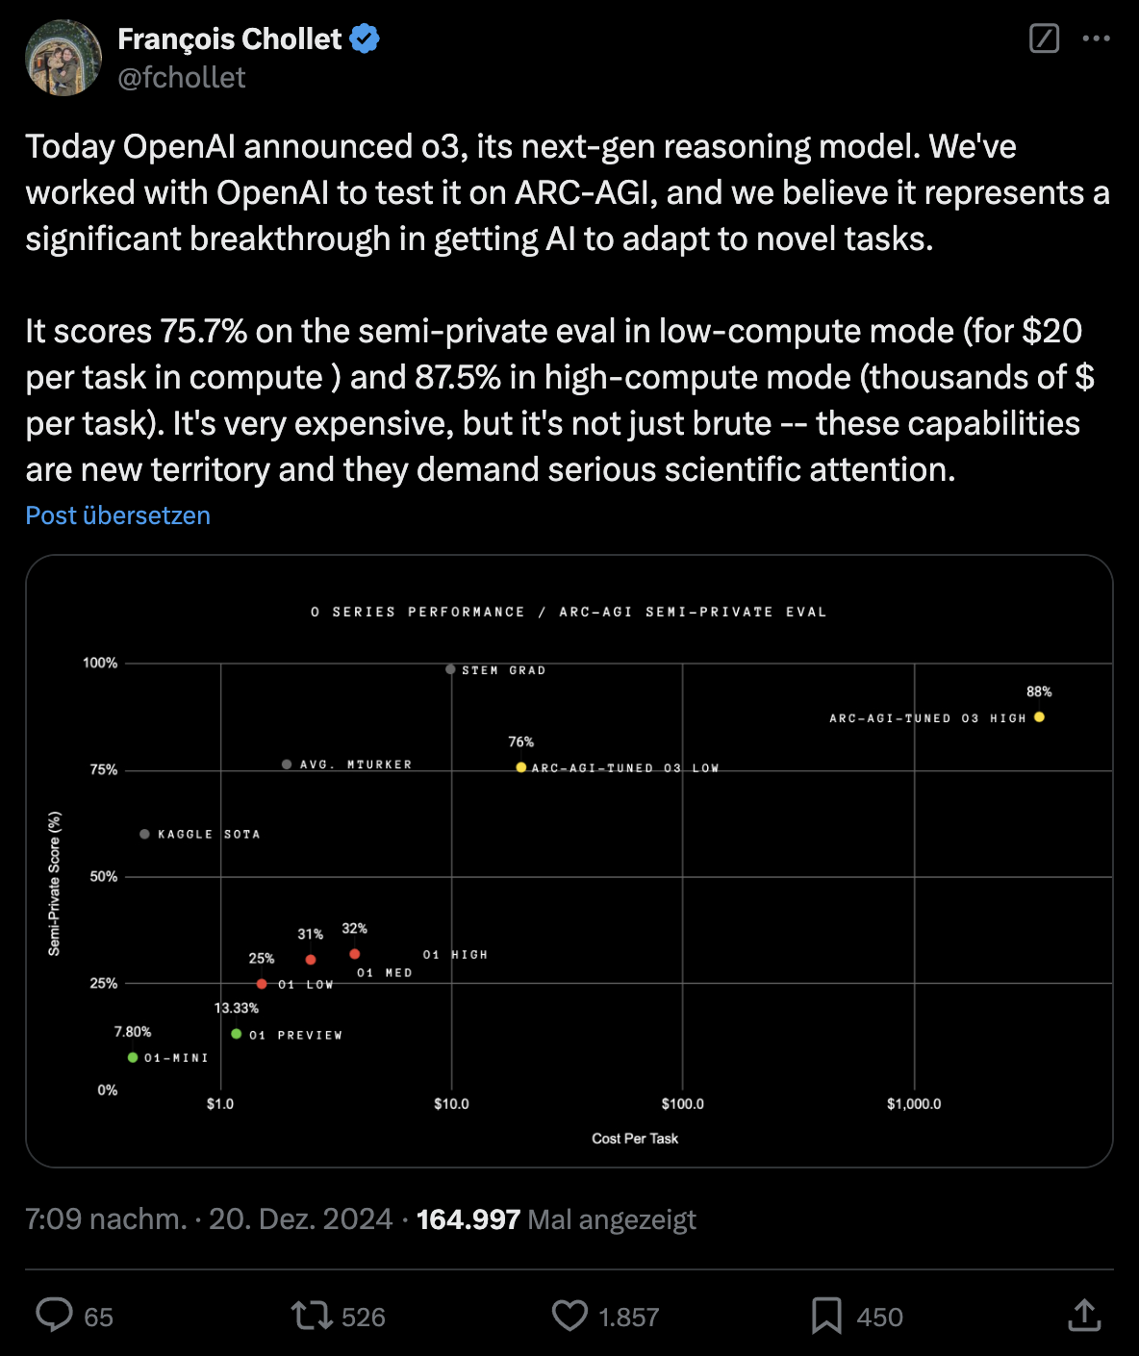Click the 65 replies count
This screenshot has height=1356, width=1139.
(98, 1317)
